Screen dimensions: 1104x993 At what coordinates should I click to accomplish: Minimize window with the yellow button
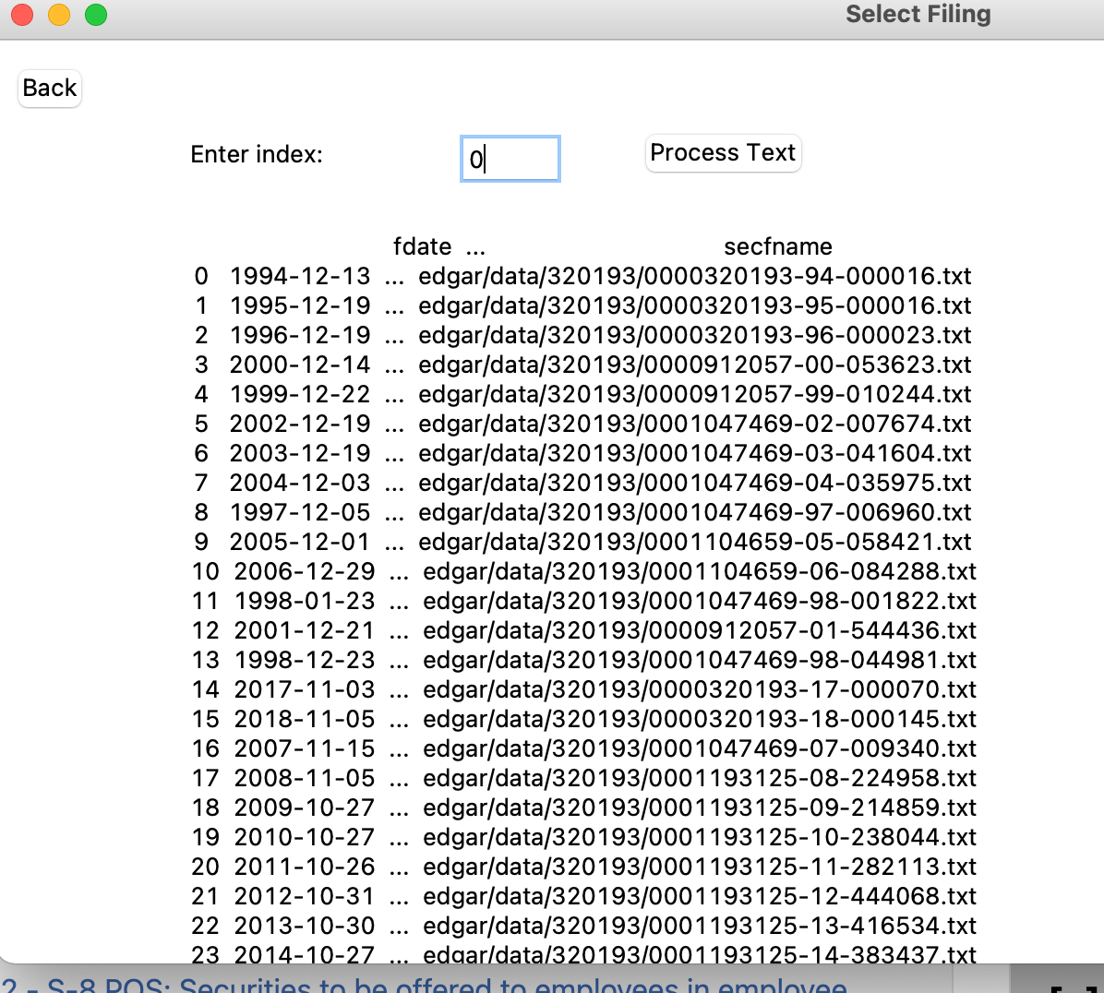[x=59, y=15]
